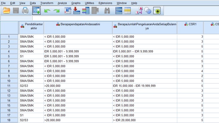This screenshot has height=123, width=219.
Task: Click the Variables info icon
Action: coord(86,11)
